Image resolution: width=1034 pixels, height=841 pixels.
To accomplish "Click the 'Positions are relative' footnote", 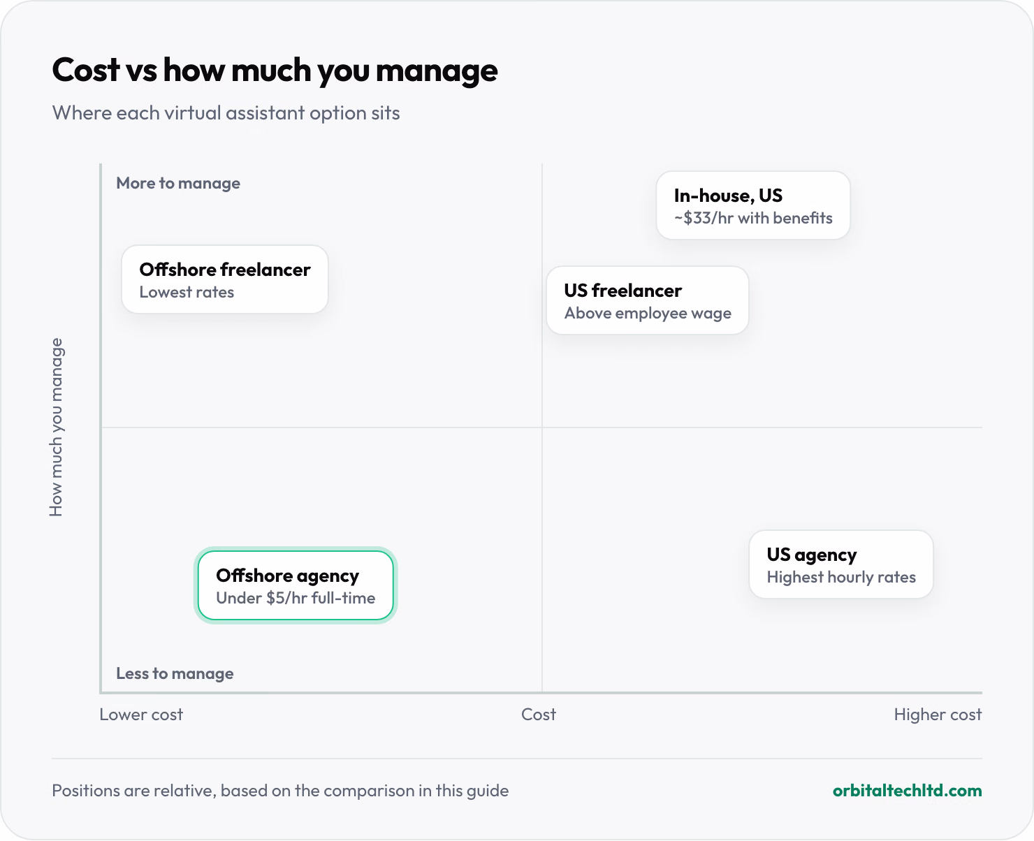I will [280, 791].
